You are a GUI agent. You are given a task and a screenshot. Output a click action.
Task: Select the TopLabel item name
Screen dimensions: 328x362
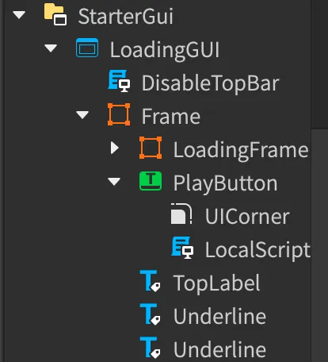click(216, 283)
